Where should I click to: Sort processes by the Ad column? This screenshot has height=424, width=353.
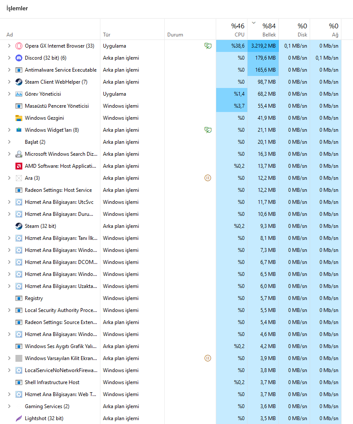pyautogui.click(x=50, y=29)
